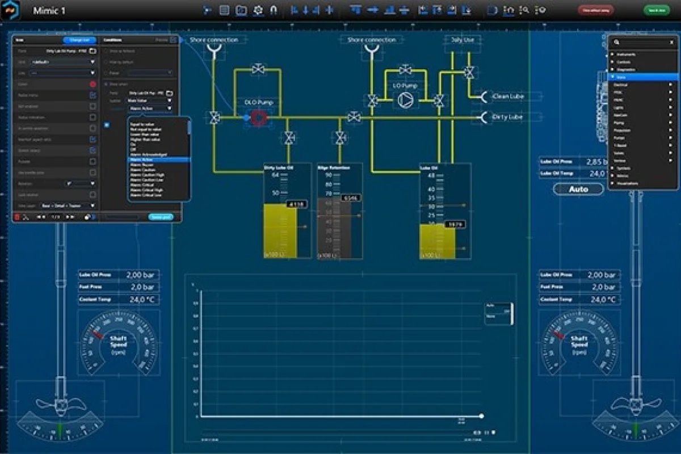The height and width of the screenshot is (454, 681).
Task: Select the valve above the Bilge Retention tank
Action: click(340, 137)
